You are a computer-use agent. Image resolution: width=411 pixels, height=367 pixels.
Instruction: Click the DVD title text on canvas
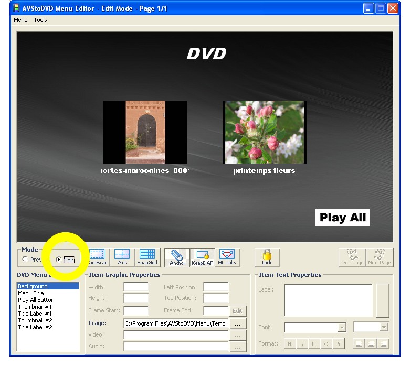coord(206,53)
